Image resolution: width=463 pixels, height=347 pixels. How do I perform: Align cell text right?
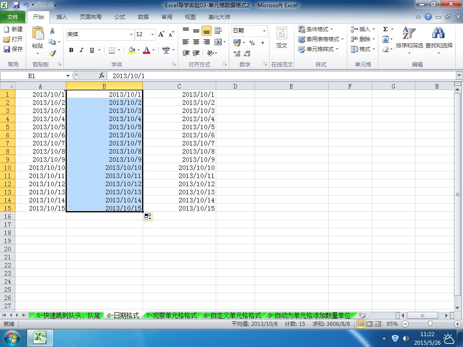(x=207, y=42)
